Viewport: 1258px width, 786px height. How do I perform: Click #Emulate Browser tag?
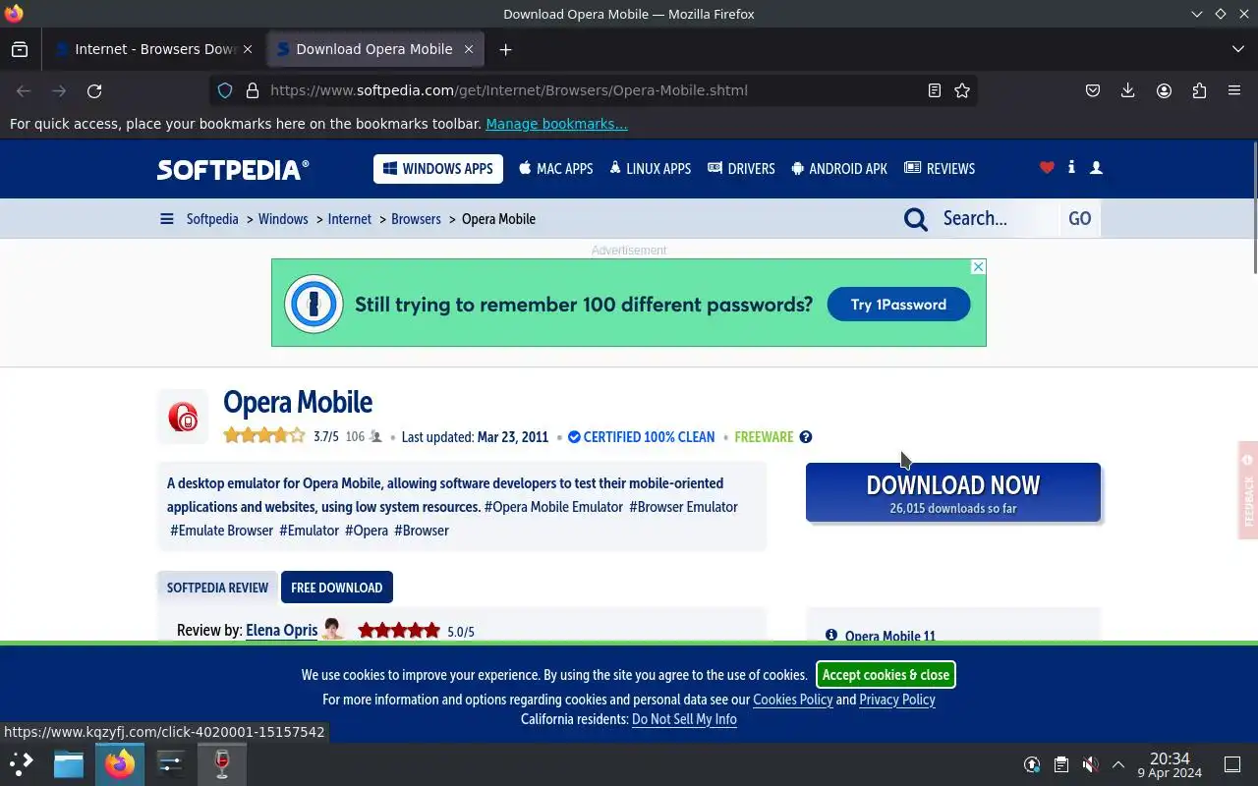click(x=222, y=531)
